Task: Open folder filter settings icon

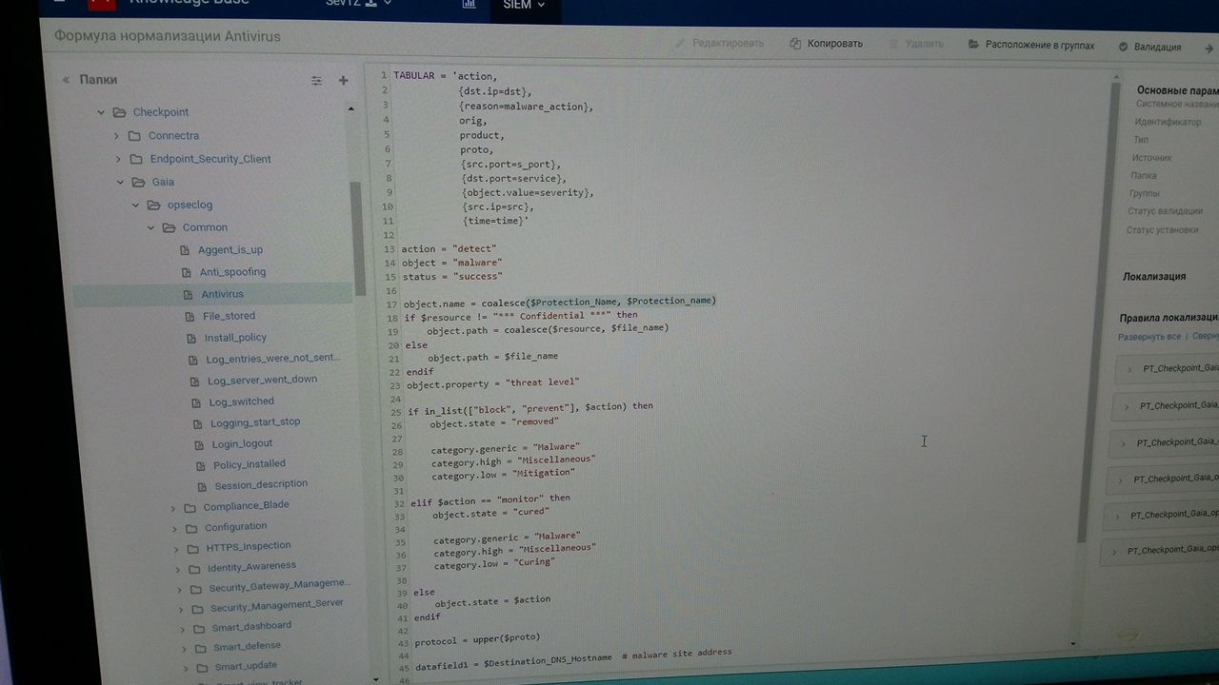Action: coord(316,81)
